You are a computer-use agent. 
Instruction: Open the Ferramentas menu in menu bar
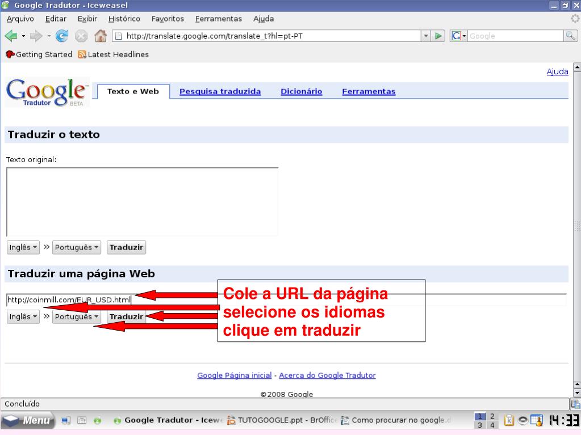point(218,19)
